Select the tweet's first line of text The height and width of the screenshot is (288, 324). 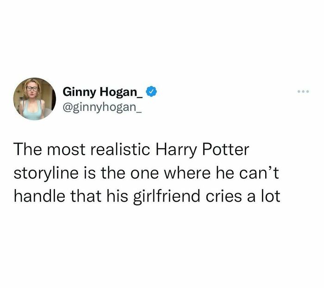click(x=131, y=150)
